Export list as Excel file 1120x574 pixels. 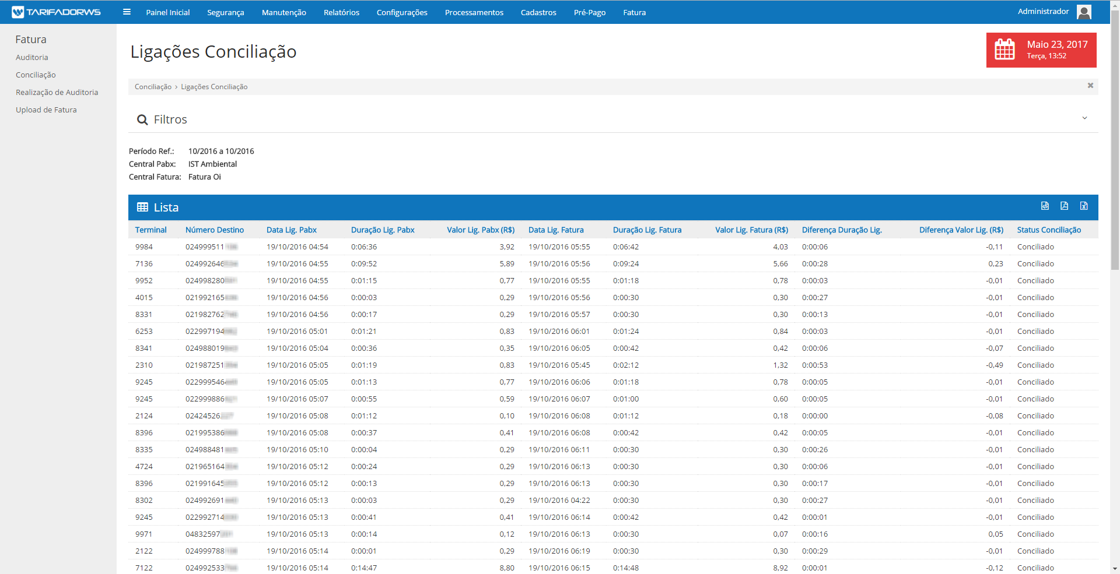(x=1084, y=206)
